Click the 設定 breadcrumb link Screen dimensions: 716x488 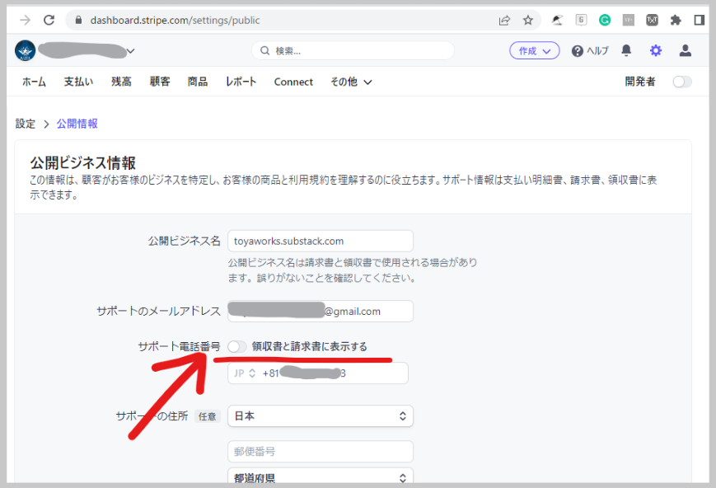[x=25, y=124]
